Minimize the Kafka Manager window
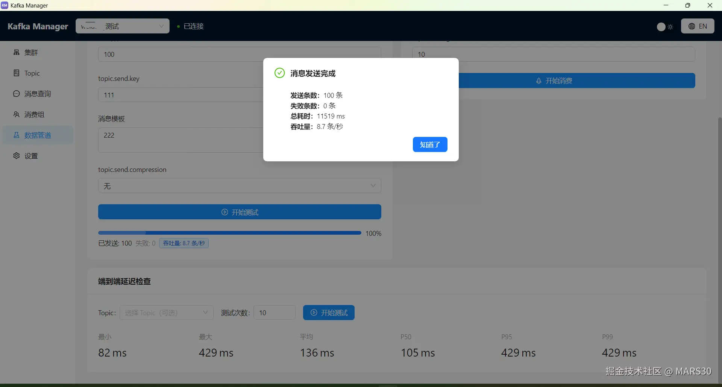Image resolution: width=722 pixels, height=387 pixels. (x=666, y=5)
